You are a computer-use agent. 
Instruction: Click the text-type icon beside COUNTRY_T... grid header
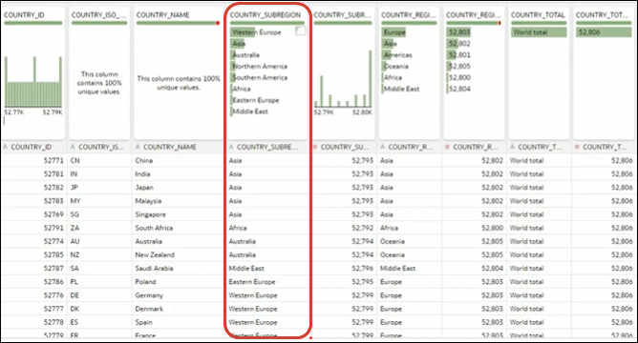click(x=512, y=147)
